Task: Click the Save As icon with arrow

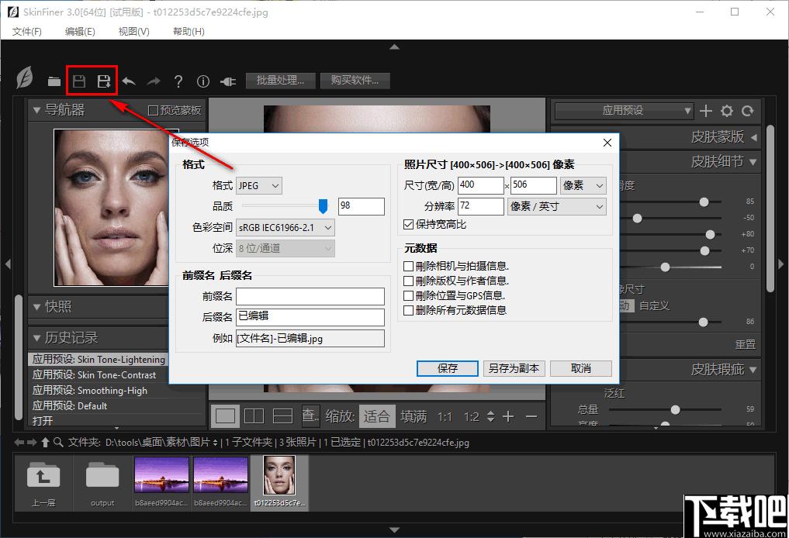Action: (x=104, y=81)
